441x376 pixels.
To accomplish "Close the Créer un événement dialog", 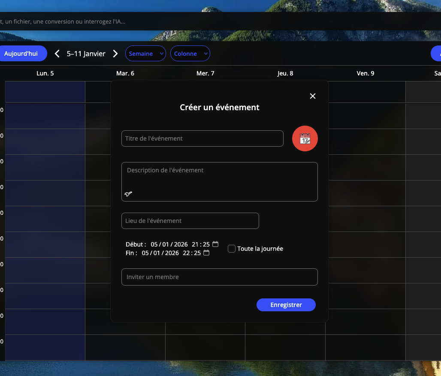I will [313, 96].
